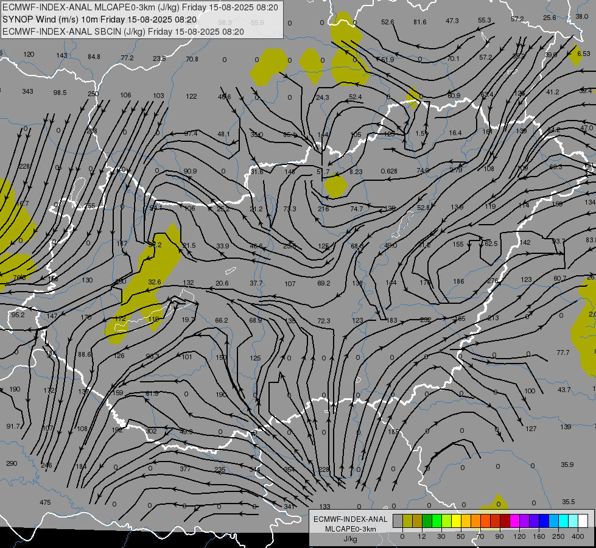Viewport: 596px width, 548px height.
Task: Click the map value '70.8'
Action: tap(192, 59)
